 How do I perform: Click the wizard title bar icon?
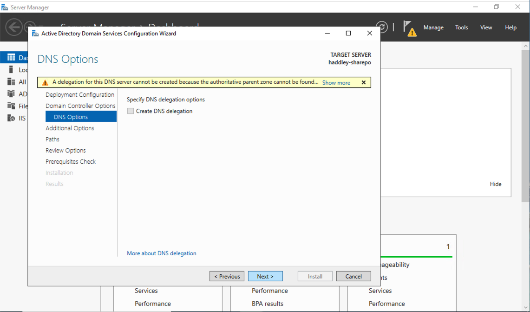(x=35, y=33)
